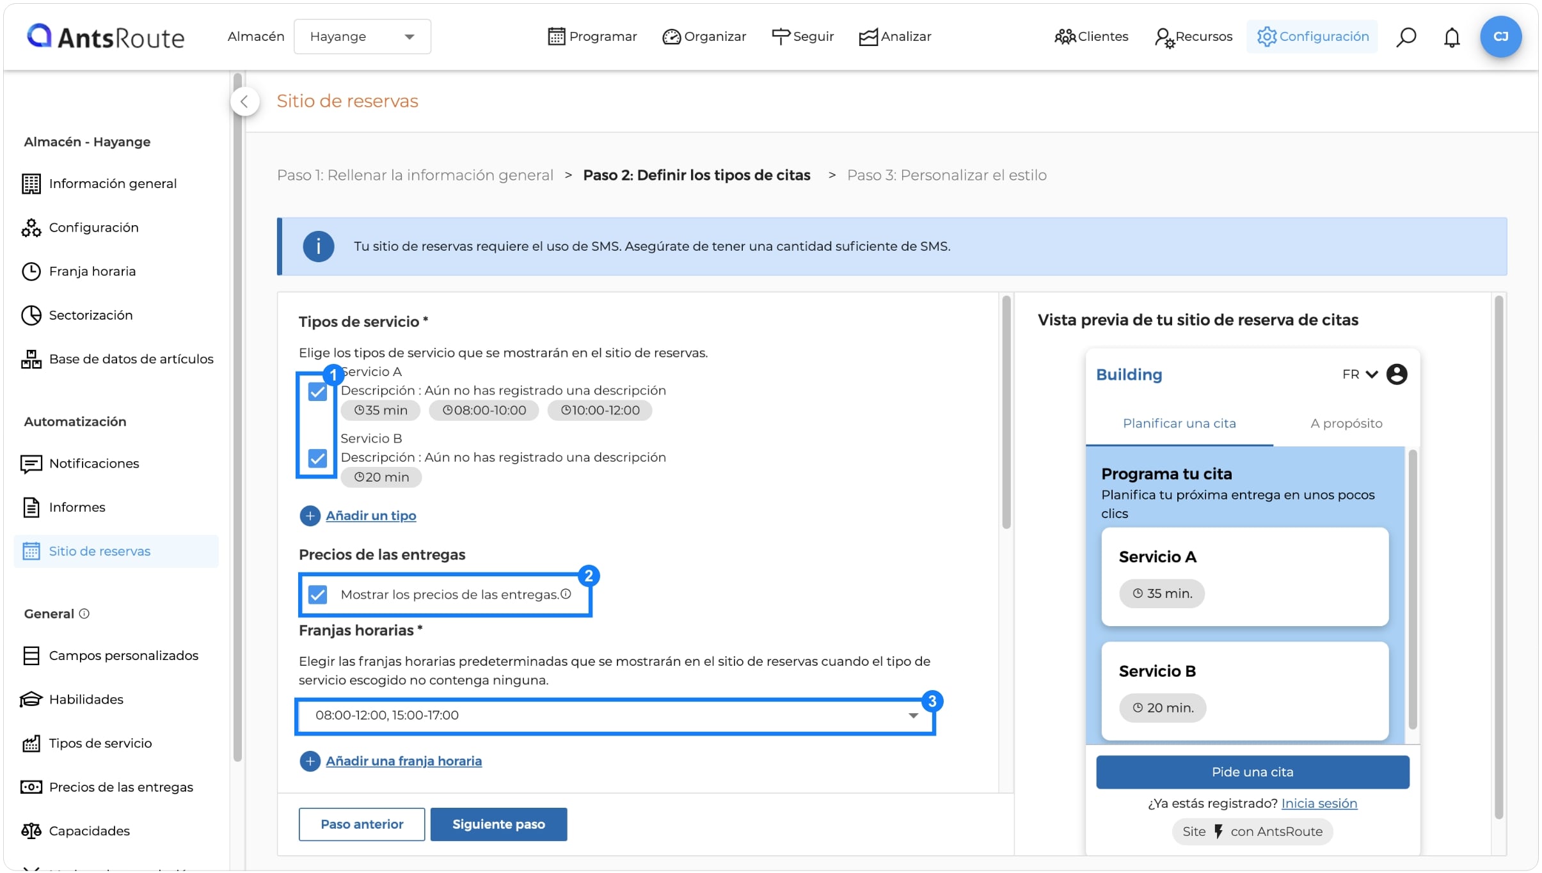This screenshot has height=873, width=1542.
Task: Click the service types panel scrollbar
Action: tap(1006, 413)
